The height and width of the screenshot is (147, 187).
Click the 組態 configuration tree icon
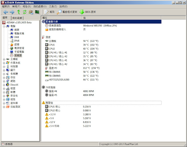[x=8, y=99]
